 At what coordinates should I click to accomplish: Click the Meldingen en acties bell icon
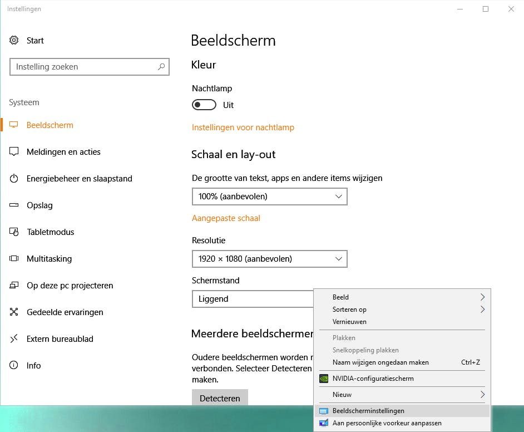[14, 151]
